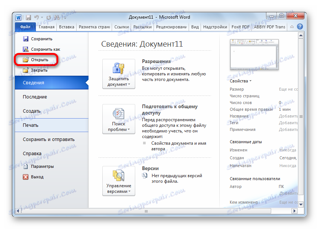Click the Разрешения heading text
The height and width of the screenshot is (229, 319).
coord(156,62)
